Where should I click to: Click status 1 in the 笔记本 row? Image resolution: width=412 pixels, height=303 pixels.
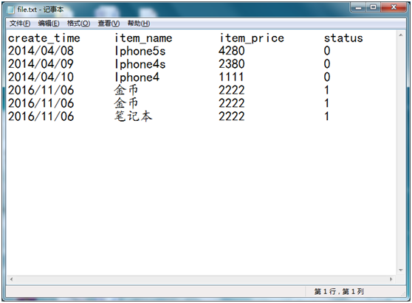coord(326,116)
